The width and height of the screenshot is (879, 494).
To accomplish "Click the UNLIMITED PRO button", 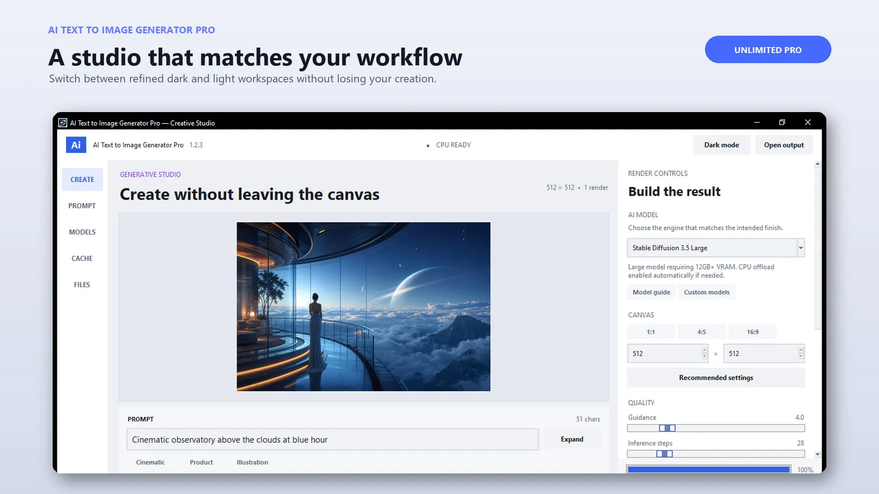I will (768, 49).
